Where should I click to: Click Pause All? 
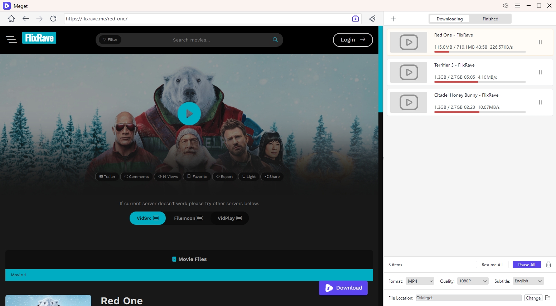(x=527, y=264)
